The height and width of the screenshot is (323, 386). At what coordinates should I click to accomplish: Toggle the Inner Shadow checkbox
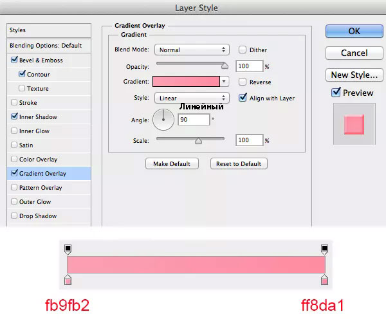14,116
